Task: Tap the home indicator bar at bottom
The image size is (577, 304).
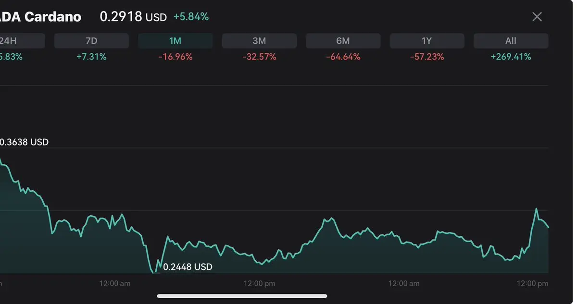Action: point(242,296)
